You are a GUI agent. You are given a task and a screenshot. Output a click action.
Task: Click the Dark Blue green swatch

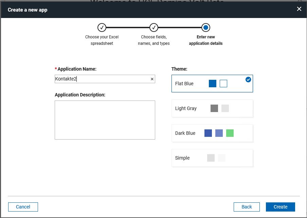[230, 133]
